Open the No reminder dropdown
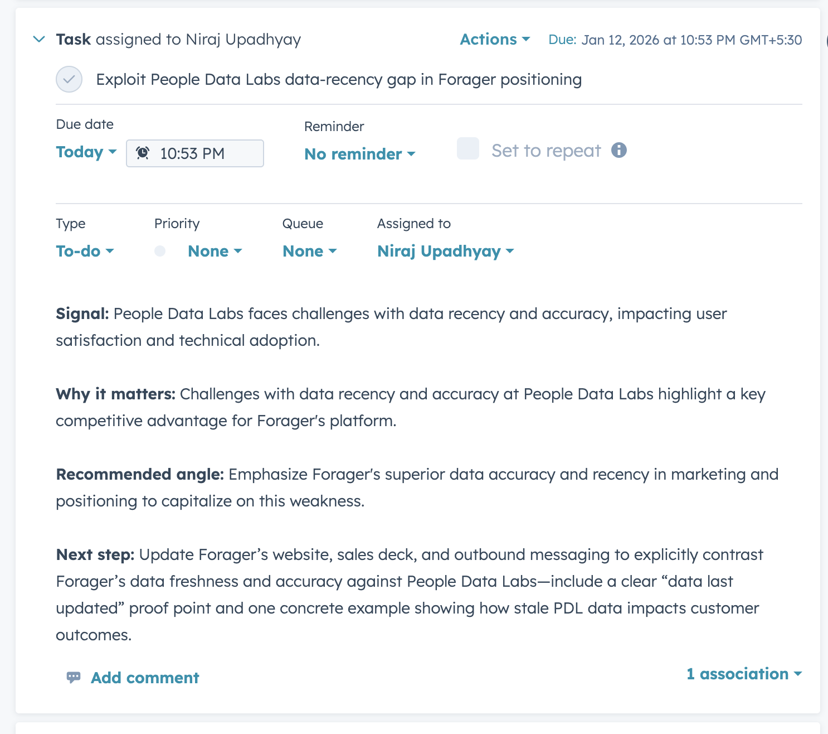The image size is (828, 734). pyautogui.click(x=359, y=154)
